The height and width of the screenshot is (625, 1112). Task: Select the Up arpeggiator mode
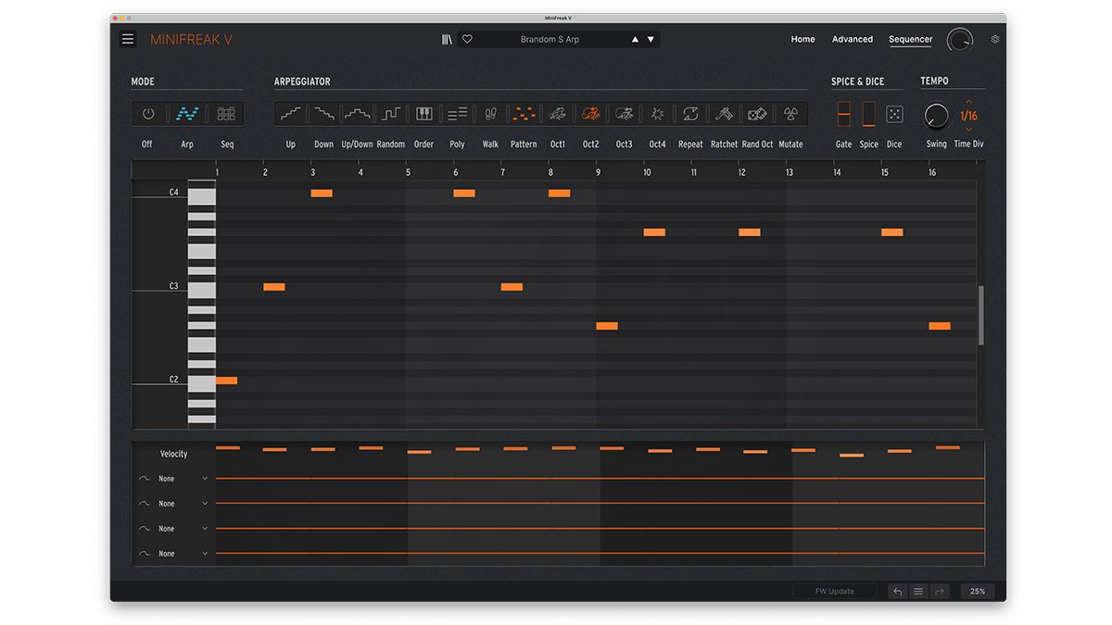click(291, 114)
